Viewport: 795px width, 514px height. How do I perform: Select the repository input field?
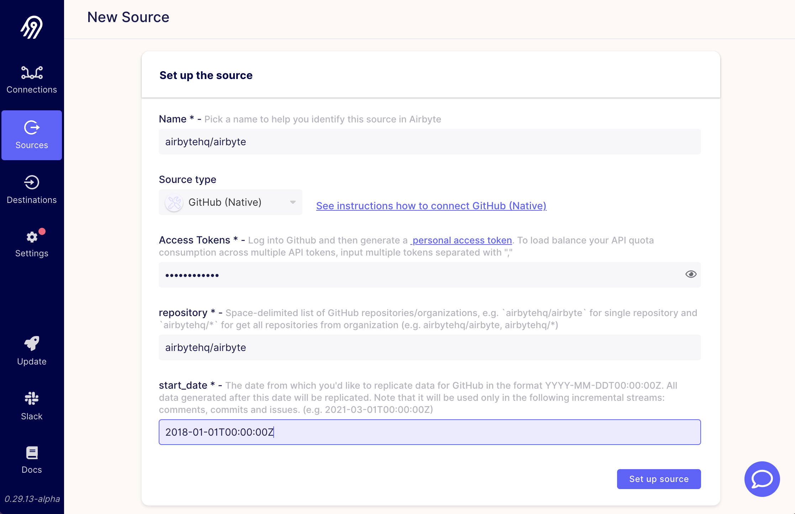click(429, 347)
